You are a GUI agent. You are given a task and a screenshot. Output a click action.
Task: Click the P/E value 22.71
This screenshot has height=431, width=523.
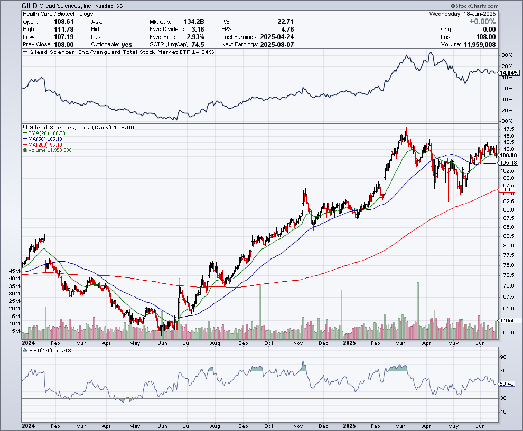285,22
